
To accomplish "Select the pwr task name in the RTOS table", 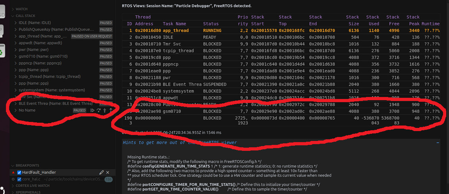I will click(167, 78).
